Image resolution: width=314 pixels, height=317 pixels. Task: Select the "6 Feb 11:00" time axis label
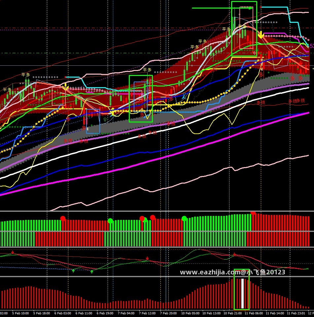[x=84, y=313]
